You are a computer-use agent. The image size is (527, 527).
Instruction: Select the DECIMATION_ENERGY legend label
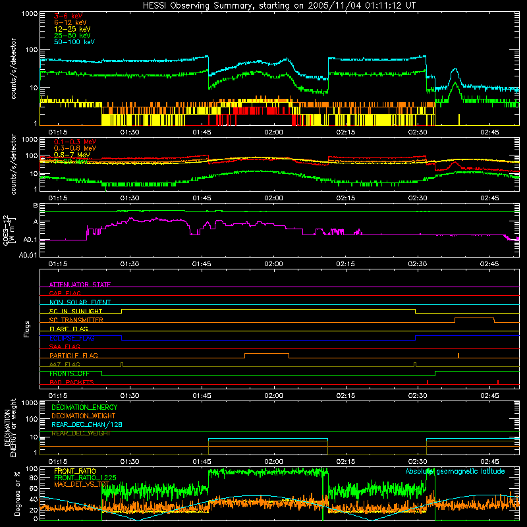tap(84, 407)
